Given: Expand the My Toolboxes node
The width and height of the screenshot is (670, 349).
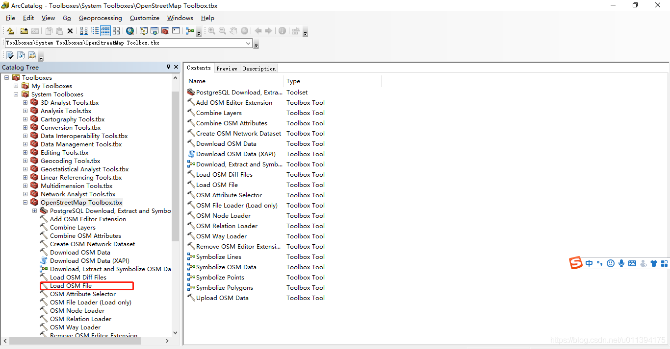Looking at the screenshot, I should (16, 86).
